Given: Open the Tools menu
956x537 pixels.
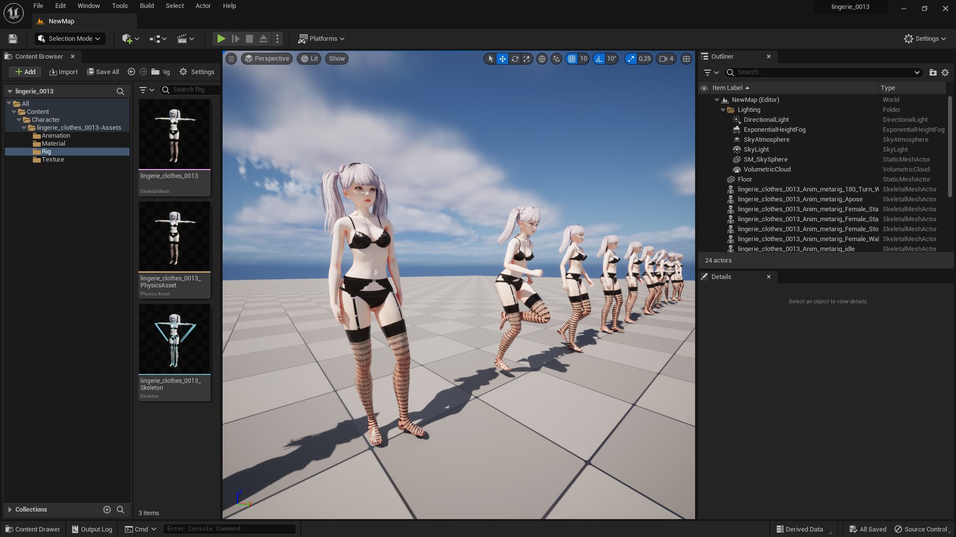Looking at the screenshot, I should click(119, 6).
